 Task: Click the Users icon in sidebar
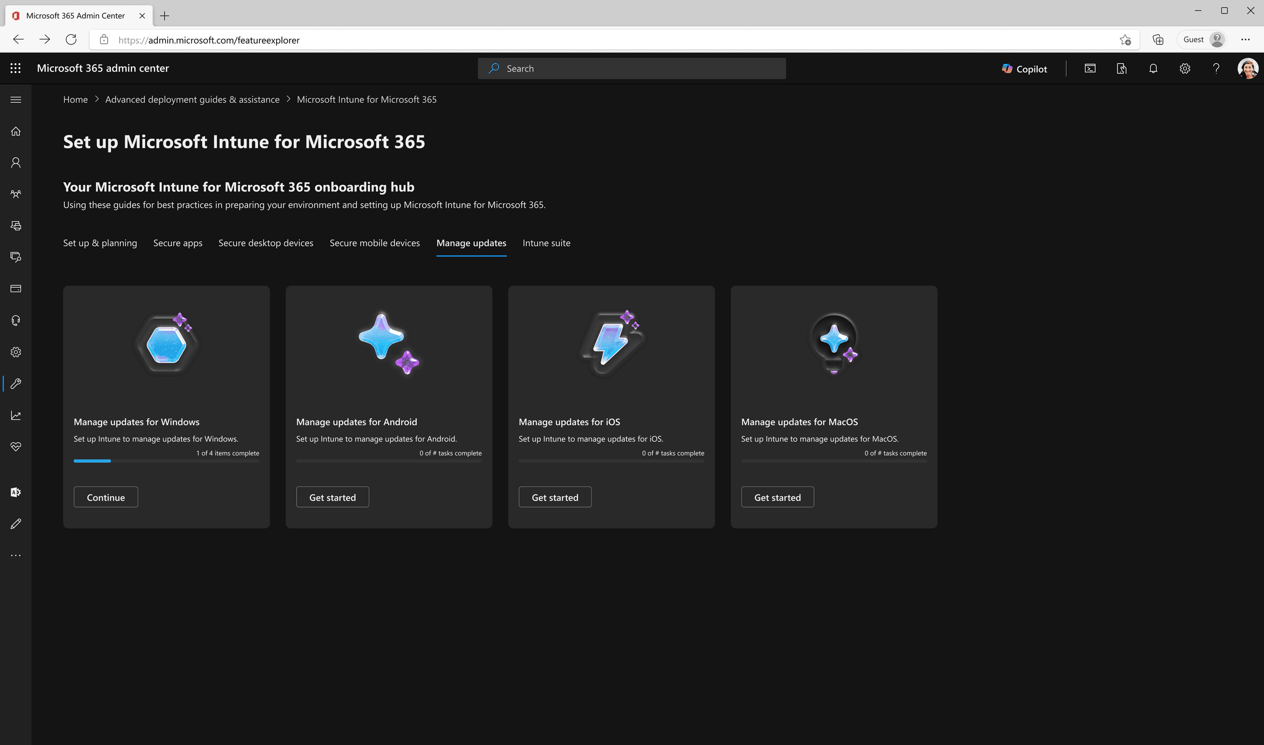[16, 163]
